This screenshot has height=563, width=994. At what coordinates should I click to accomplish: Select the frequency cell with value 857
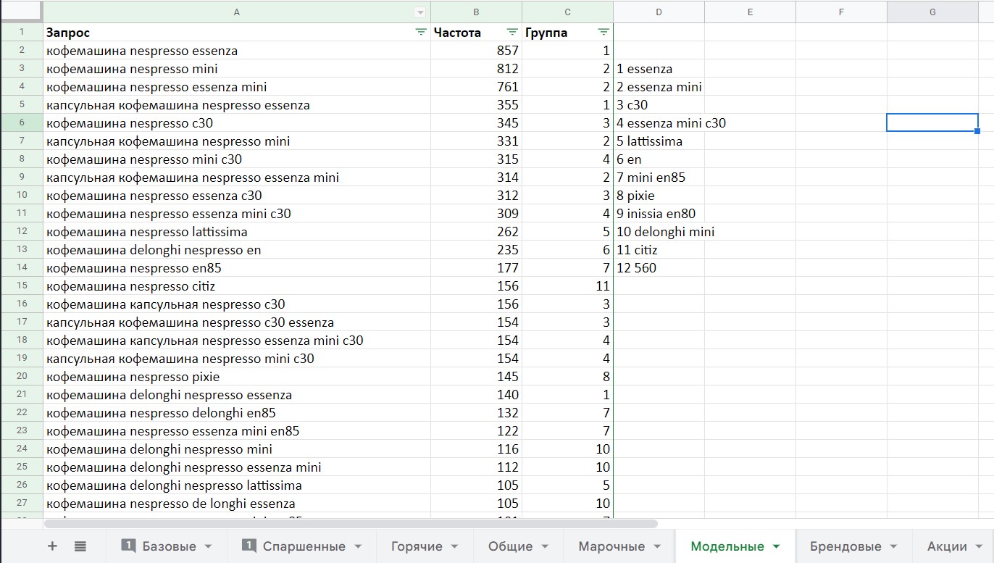[x=476, y=51]
